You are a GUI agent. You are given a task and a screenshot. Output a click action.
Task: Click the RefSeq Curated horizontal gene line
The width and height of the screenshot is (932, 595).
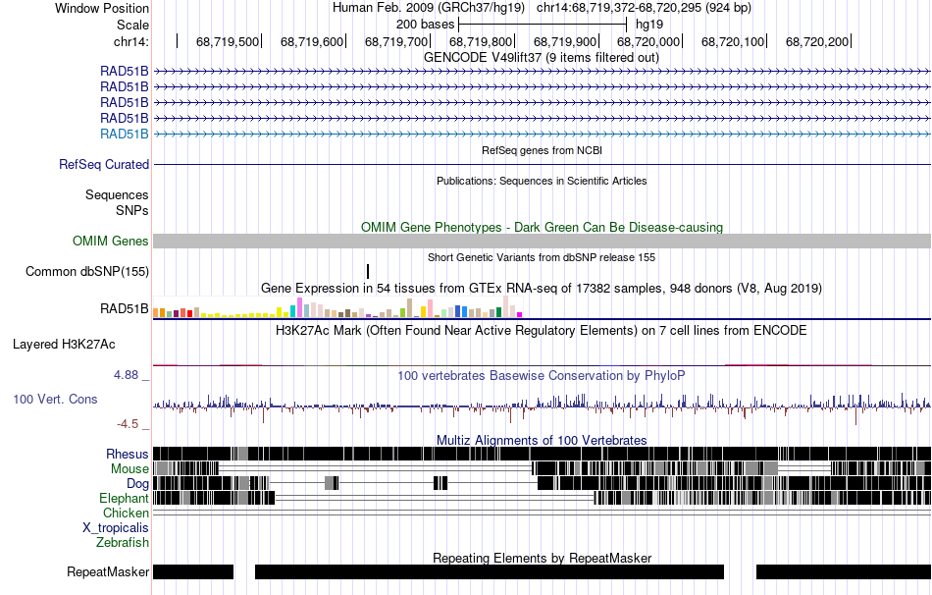pyautogui.click(x=542, y=164)
